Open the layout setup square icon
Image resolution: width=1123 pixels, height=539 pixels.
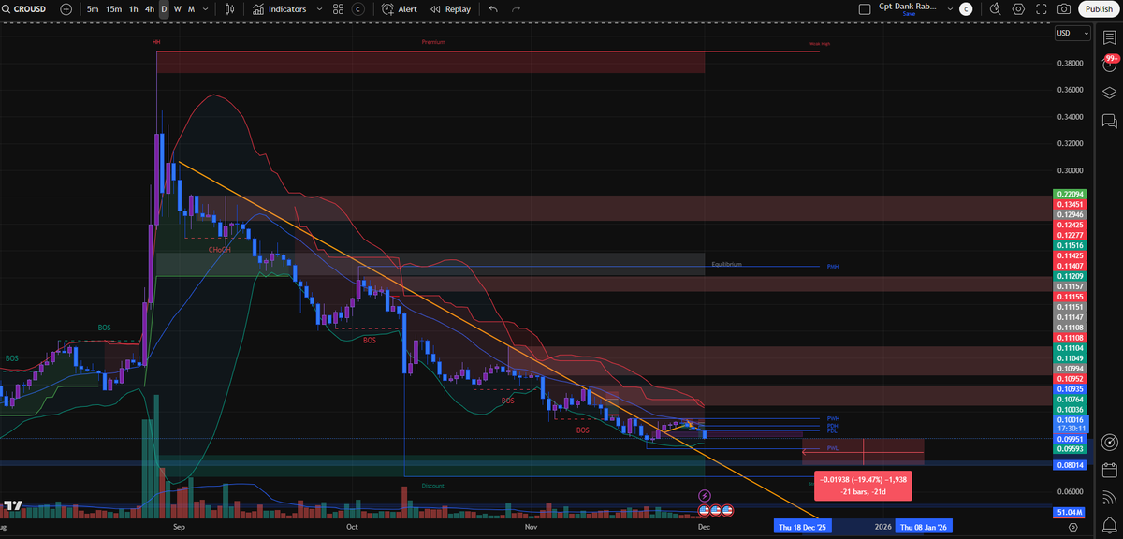[867, 8]
